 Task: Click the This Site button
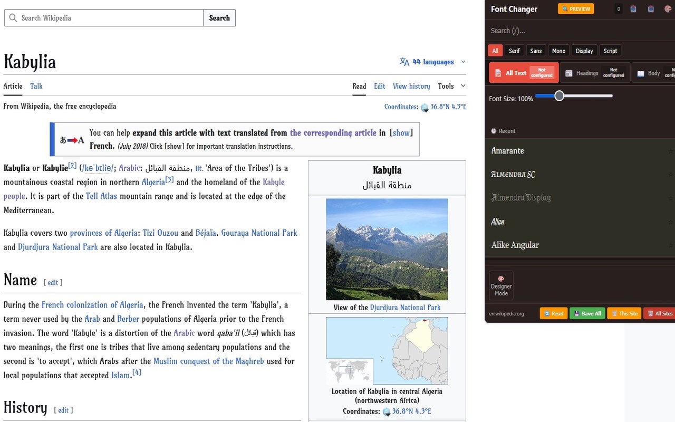click(x=624, y=313)
